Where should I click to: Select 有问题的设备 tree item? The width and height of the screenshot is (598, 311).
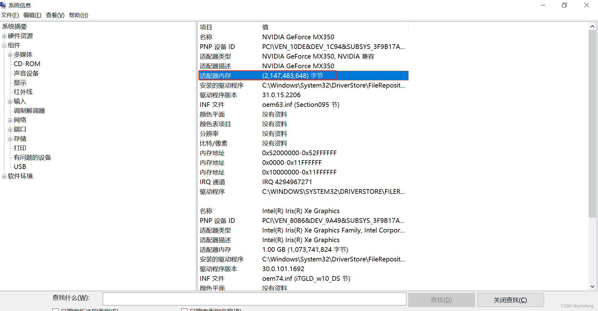coord(32,157)
